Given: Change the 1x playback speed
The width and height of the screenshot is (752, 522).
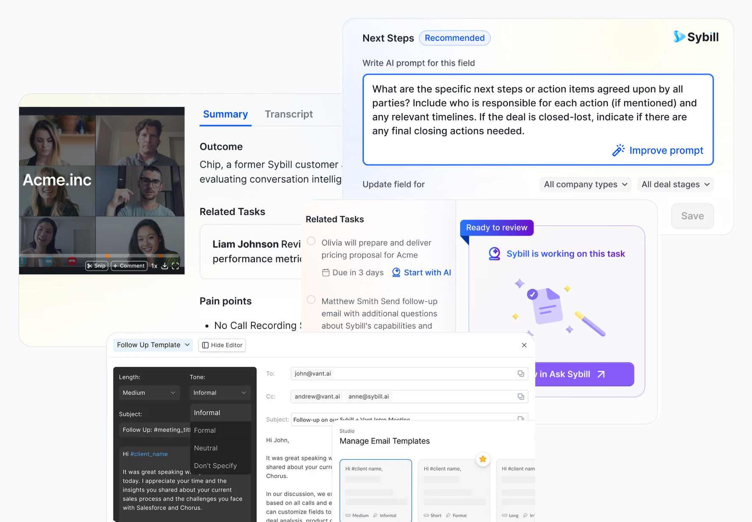Looking at the screenshot, I should 154,266.
